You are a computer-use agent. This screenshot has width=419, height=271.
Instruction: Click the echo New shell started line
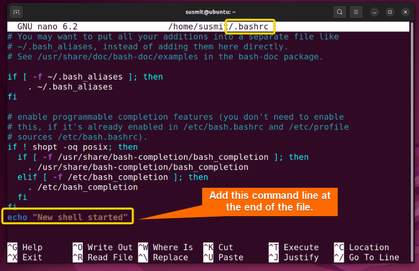(68, 217)
